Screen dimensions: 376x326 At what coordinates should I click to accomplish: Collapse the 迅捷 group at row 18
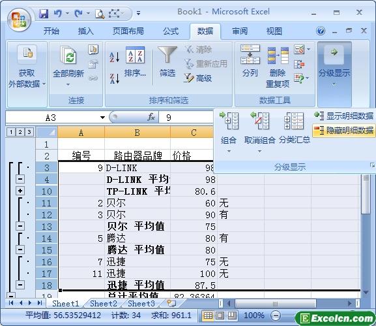click(20, 285)
